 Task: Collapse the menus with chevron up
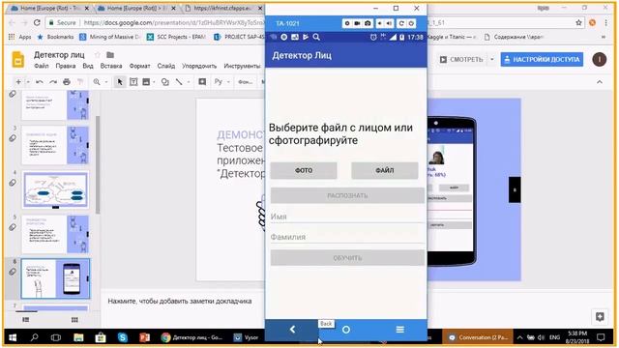click(x=600, y=82)
